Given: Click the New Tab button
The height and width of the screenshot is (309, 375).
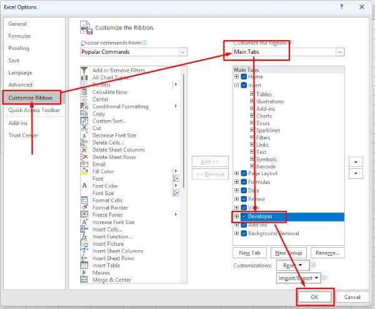Looking at the screenshot, I should point(249,253).
